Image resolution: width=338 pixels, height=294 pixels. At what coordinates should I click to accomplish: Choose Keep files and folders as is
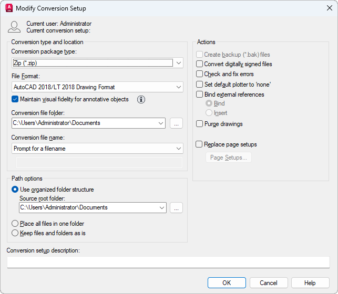(x=15, y=233)
